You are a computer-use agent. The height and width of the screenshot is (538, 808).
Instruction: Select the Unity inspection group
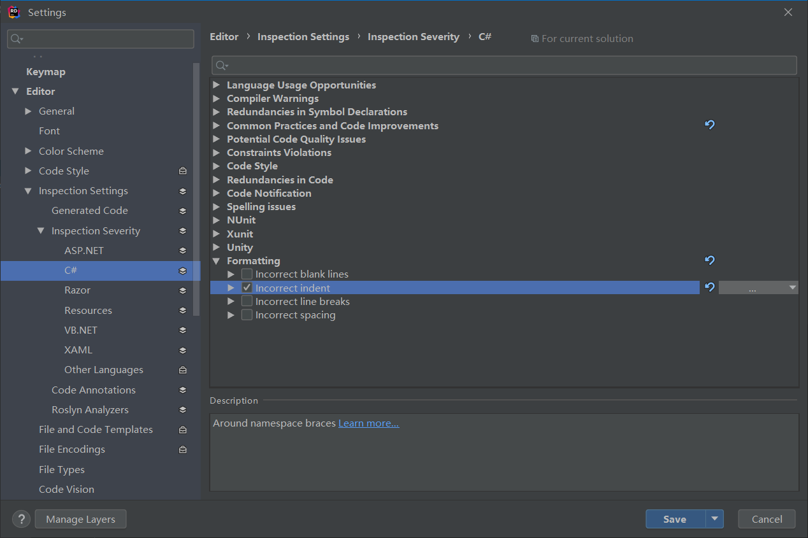pos(240,248)
